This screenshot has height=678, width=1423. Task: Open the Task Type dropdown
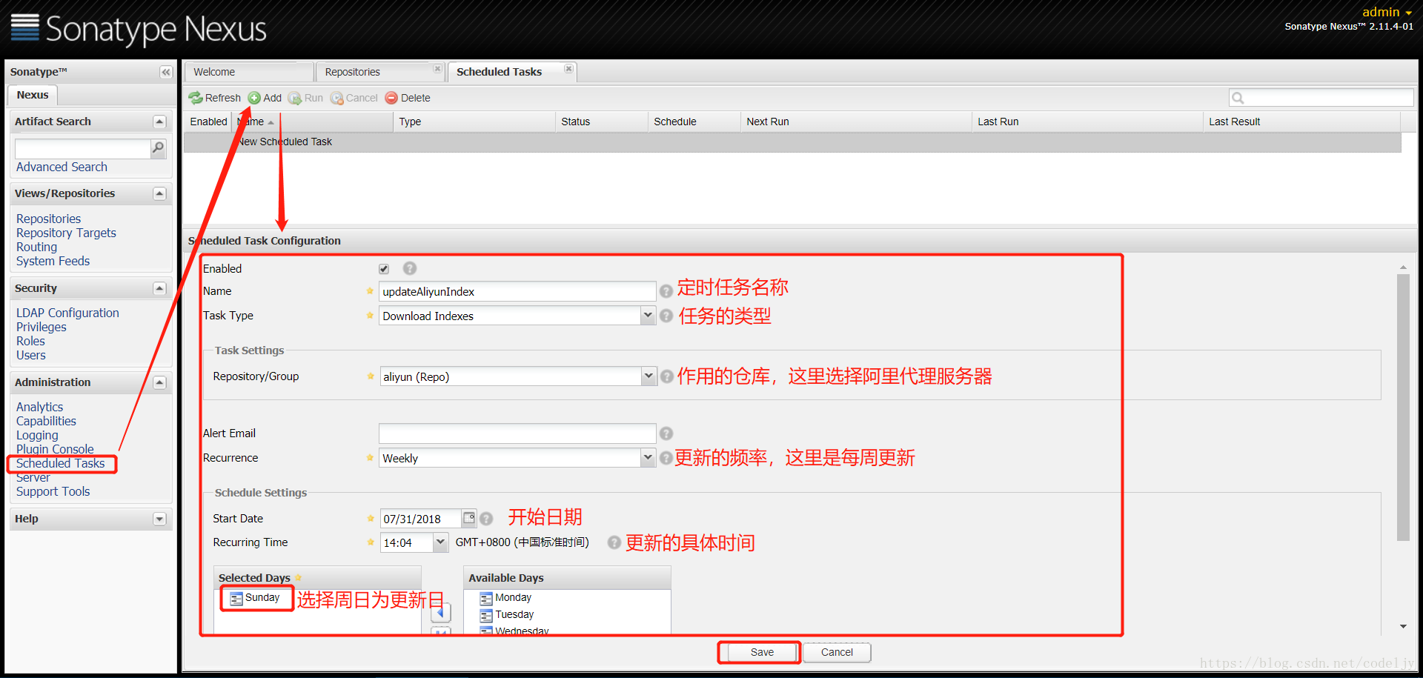coord(648,316)
